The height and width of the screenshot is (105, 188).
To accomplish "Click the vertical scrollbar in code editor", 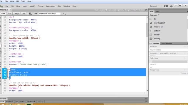I will [147, 30].
